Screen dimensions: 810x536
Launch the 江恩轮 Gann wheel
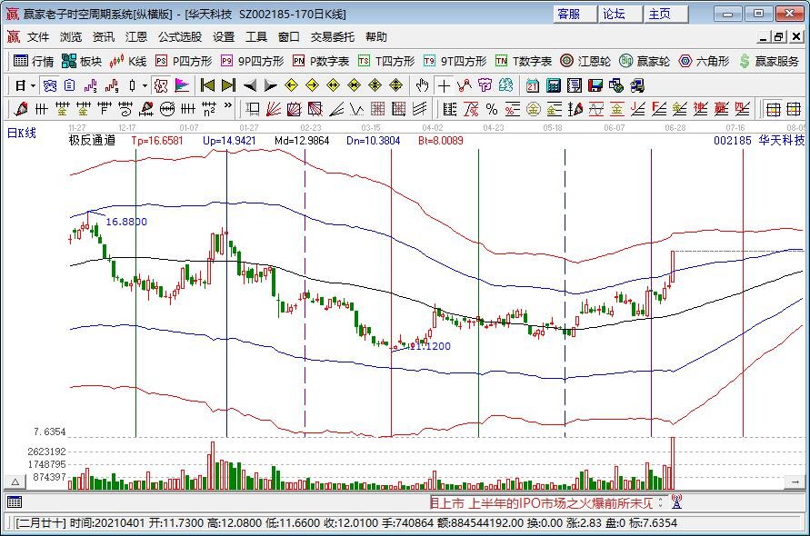coord(585,62)
